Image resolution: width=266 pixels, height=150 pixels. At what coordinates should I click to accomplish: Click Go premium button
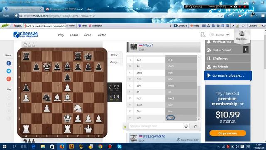228,133
